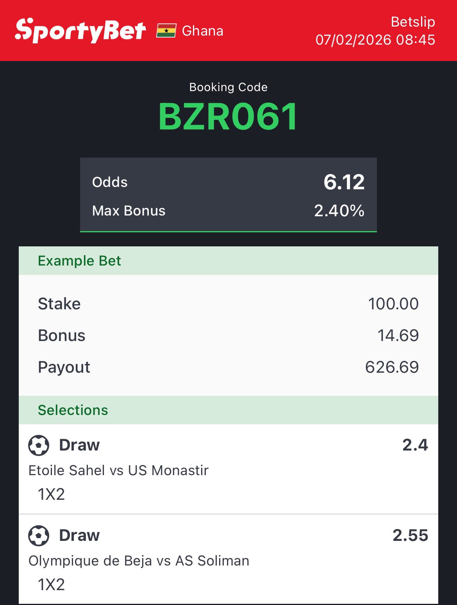This screenshot has height=605, width=457.
Task: Open the Selections section header
Action: [73, 410]
